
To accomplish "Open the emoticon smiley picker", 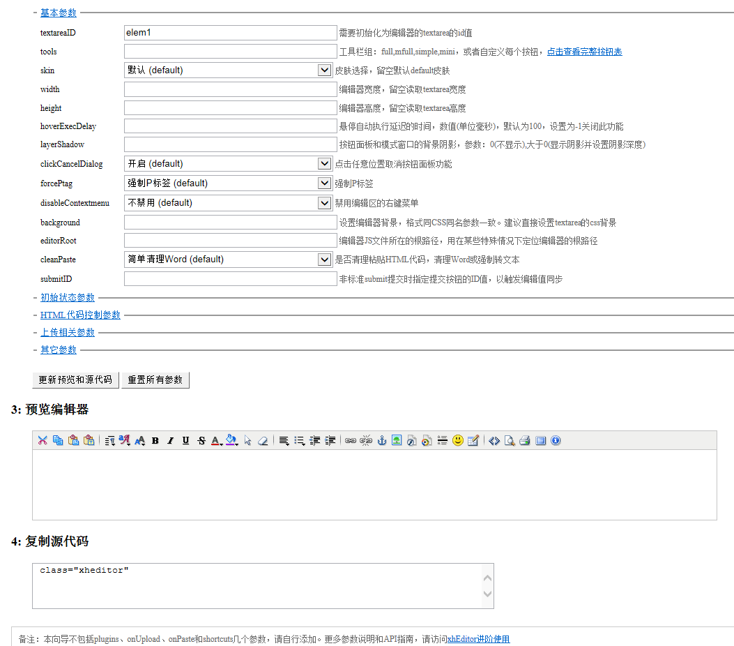I will (x=458, y=440).
